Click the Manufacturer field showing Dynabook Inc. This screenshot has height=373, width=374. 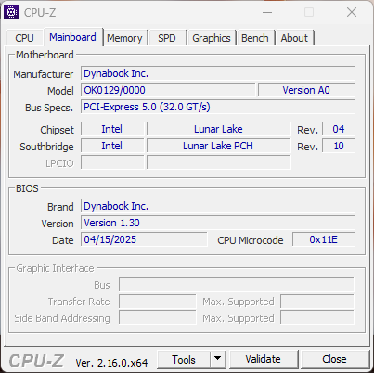point(218,73)
